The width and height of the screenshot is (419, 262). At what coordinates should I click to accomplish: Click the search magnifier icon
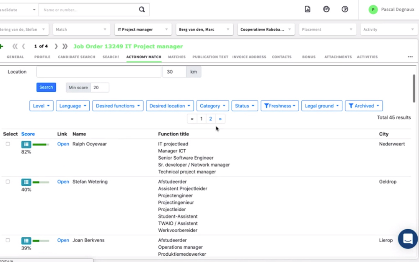point(142,10)
